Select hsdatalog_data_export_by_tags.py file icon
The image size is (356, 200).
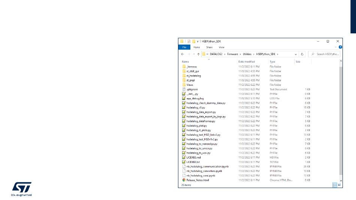click(x=184, y=116)
